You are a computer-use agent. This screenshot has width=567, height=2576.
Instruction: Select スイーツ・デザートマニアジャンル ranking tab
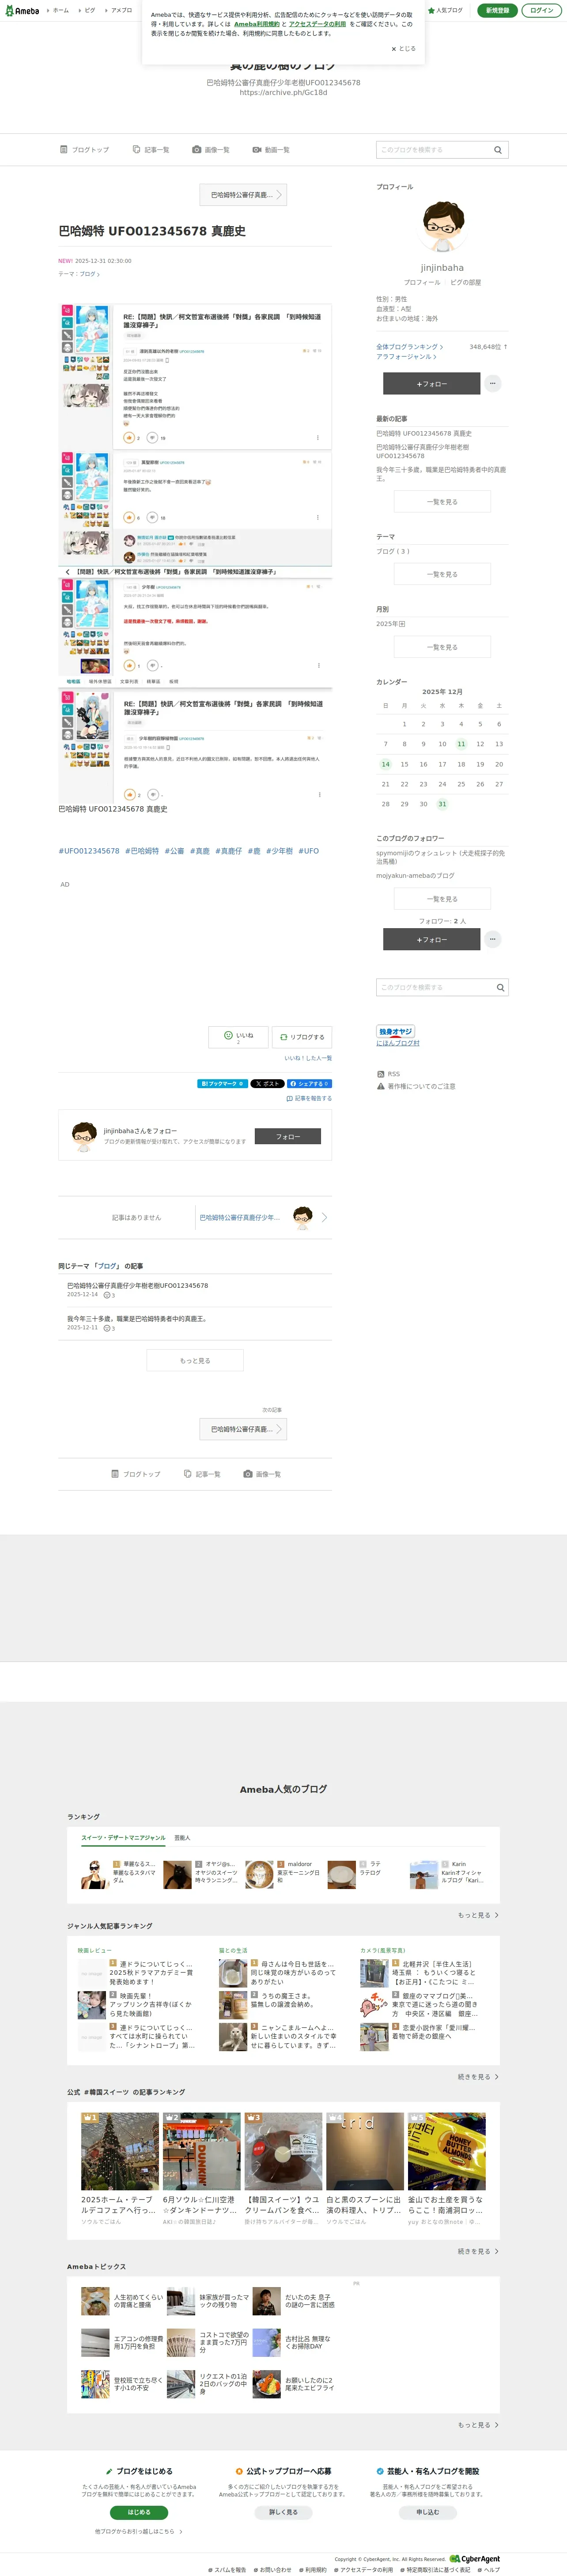(123, 1838)
